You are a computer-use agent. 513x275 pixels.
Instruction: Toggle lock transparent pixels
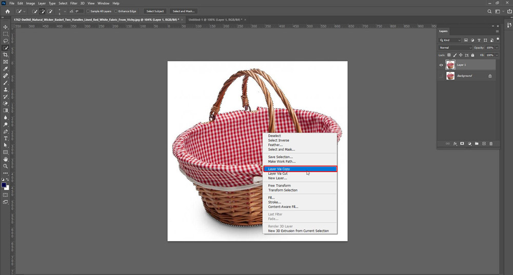[x=449, y=55]
